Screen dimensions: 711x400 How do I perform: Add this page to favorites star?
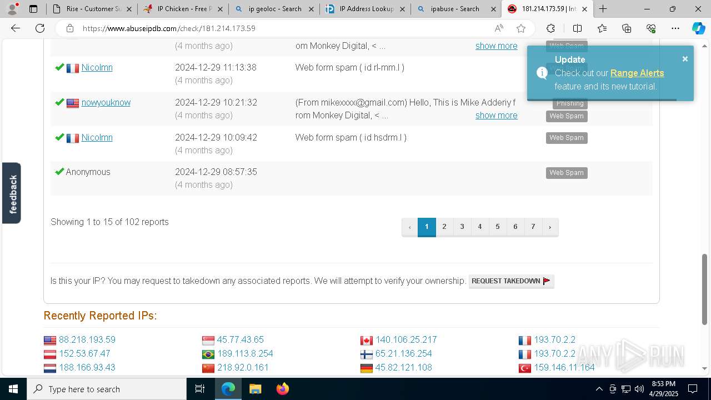(x=521, y=28)
